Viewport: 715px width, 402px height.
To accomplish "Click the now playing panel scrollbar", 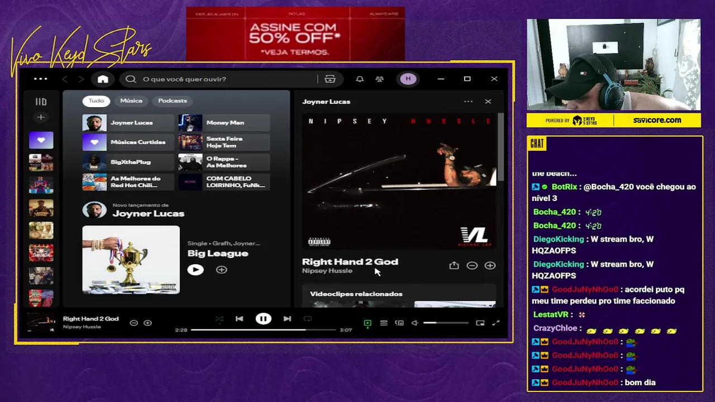I will tap(501, 148).
